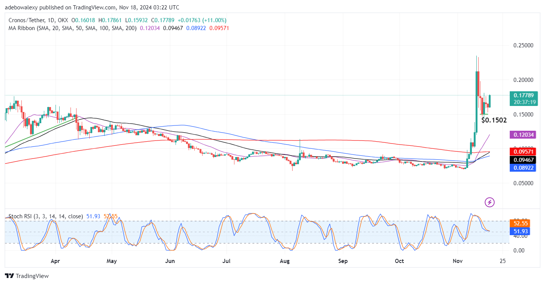Screen dimensions: 545x284
Task: Click the $0.1502 price annotation
Action: (x=494, y=121)
